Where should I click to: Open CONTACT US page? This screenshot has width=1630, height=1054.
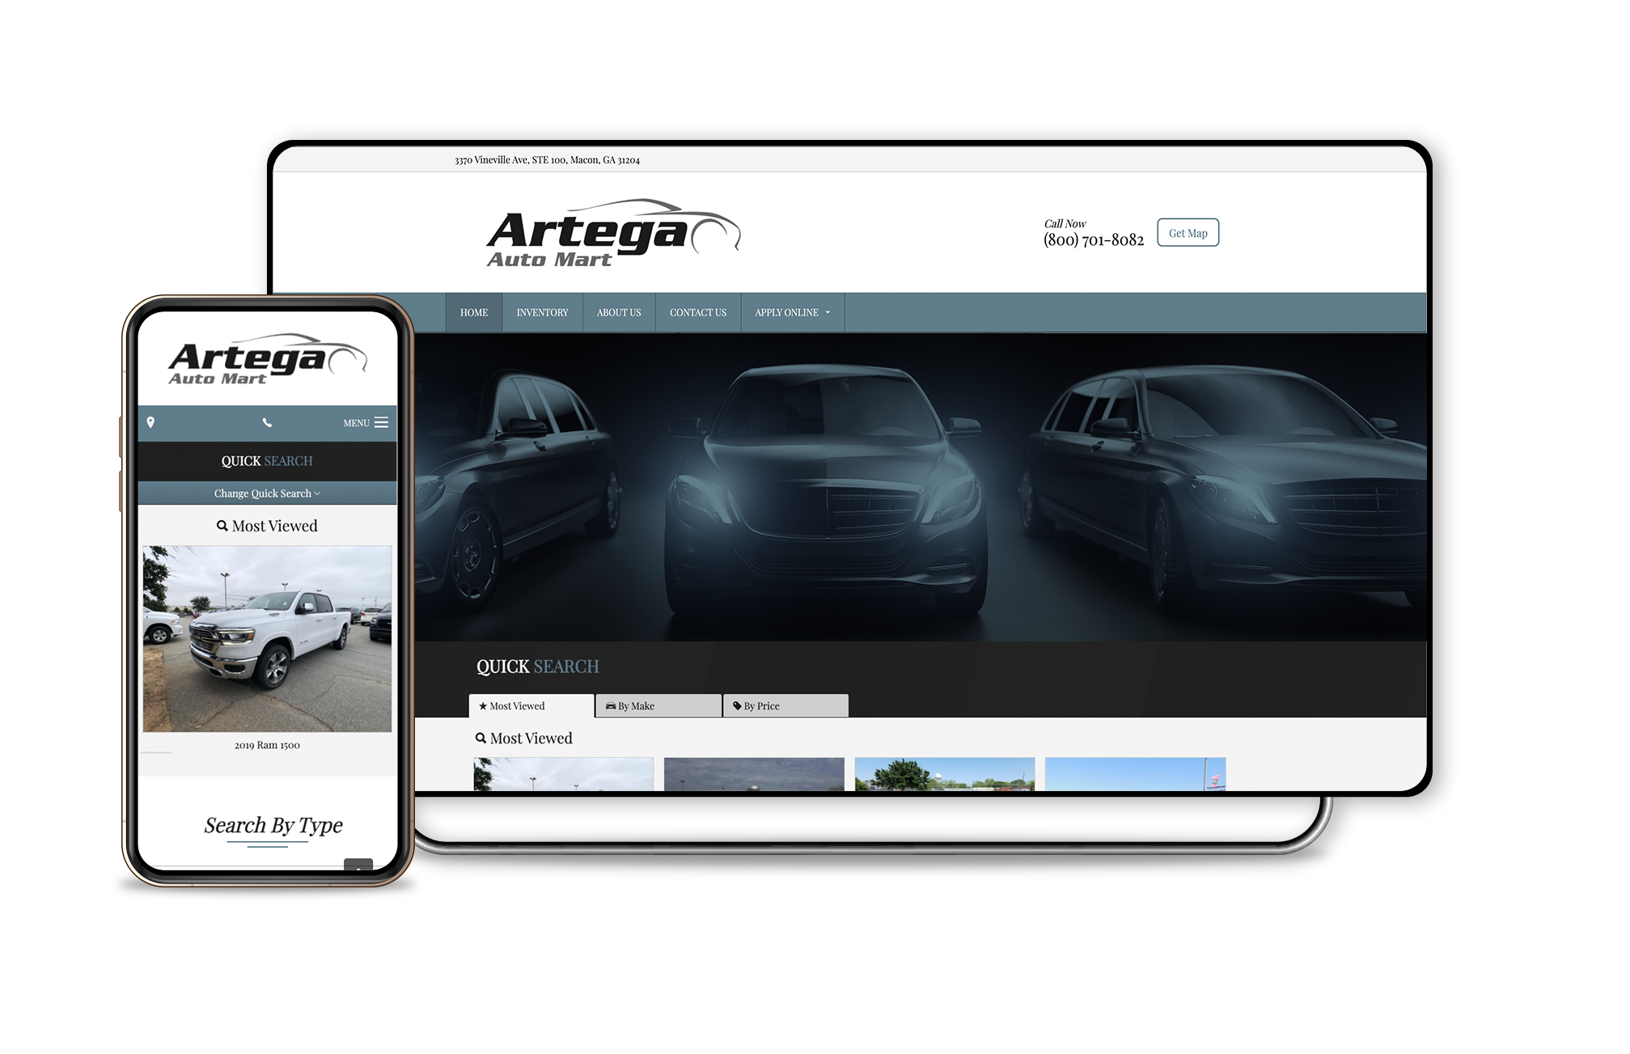[698, 312]
